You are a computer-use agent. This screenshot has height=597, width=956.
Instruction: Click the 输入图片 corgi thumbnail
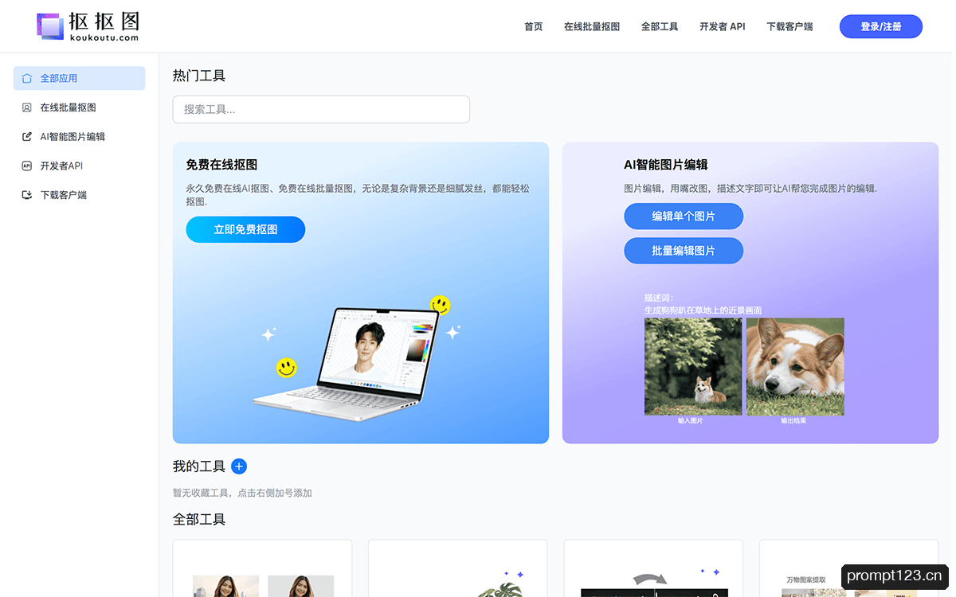point(693,366)
